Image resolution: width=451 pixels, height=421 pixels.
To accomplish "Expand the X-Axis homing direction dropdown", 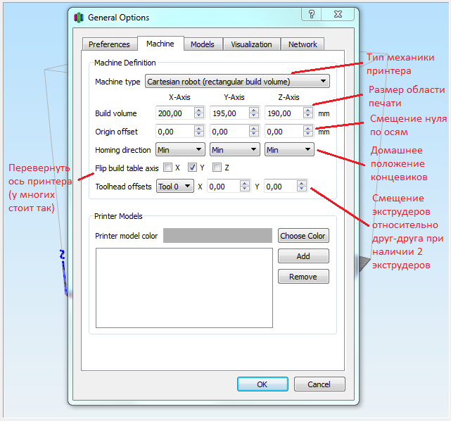I will click(180, 150).
